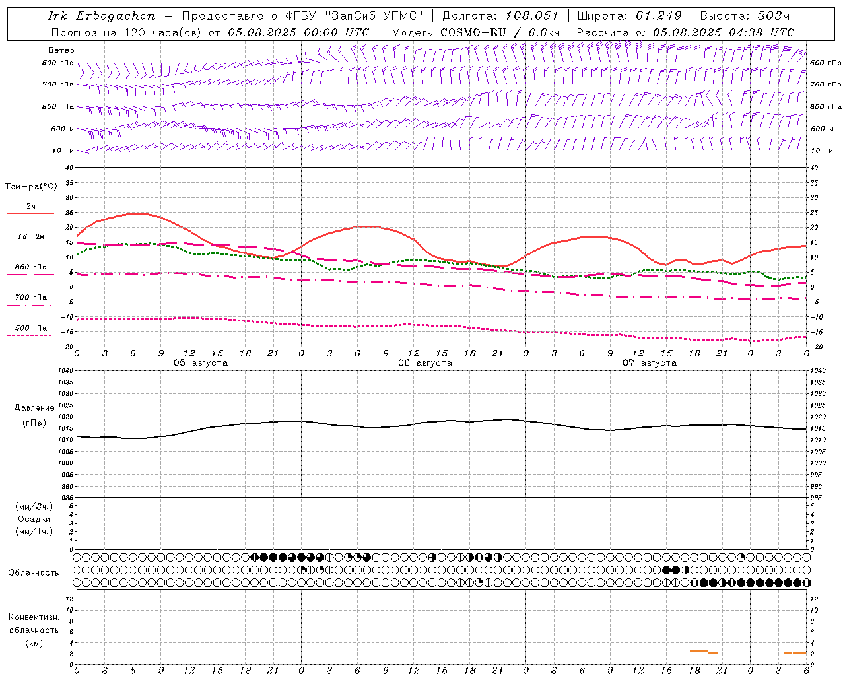Select the (мм/1ч.) precipitation unit label
Screen dimensions: 845x676
pyautogui.click(x=34, y=531)
